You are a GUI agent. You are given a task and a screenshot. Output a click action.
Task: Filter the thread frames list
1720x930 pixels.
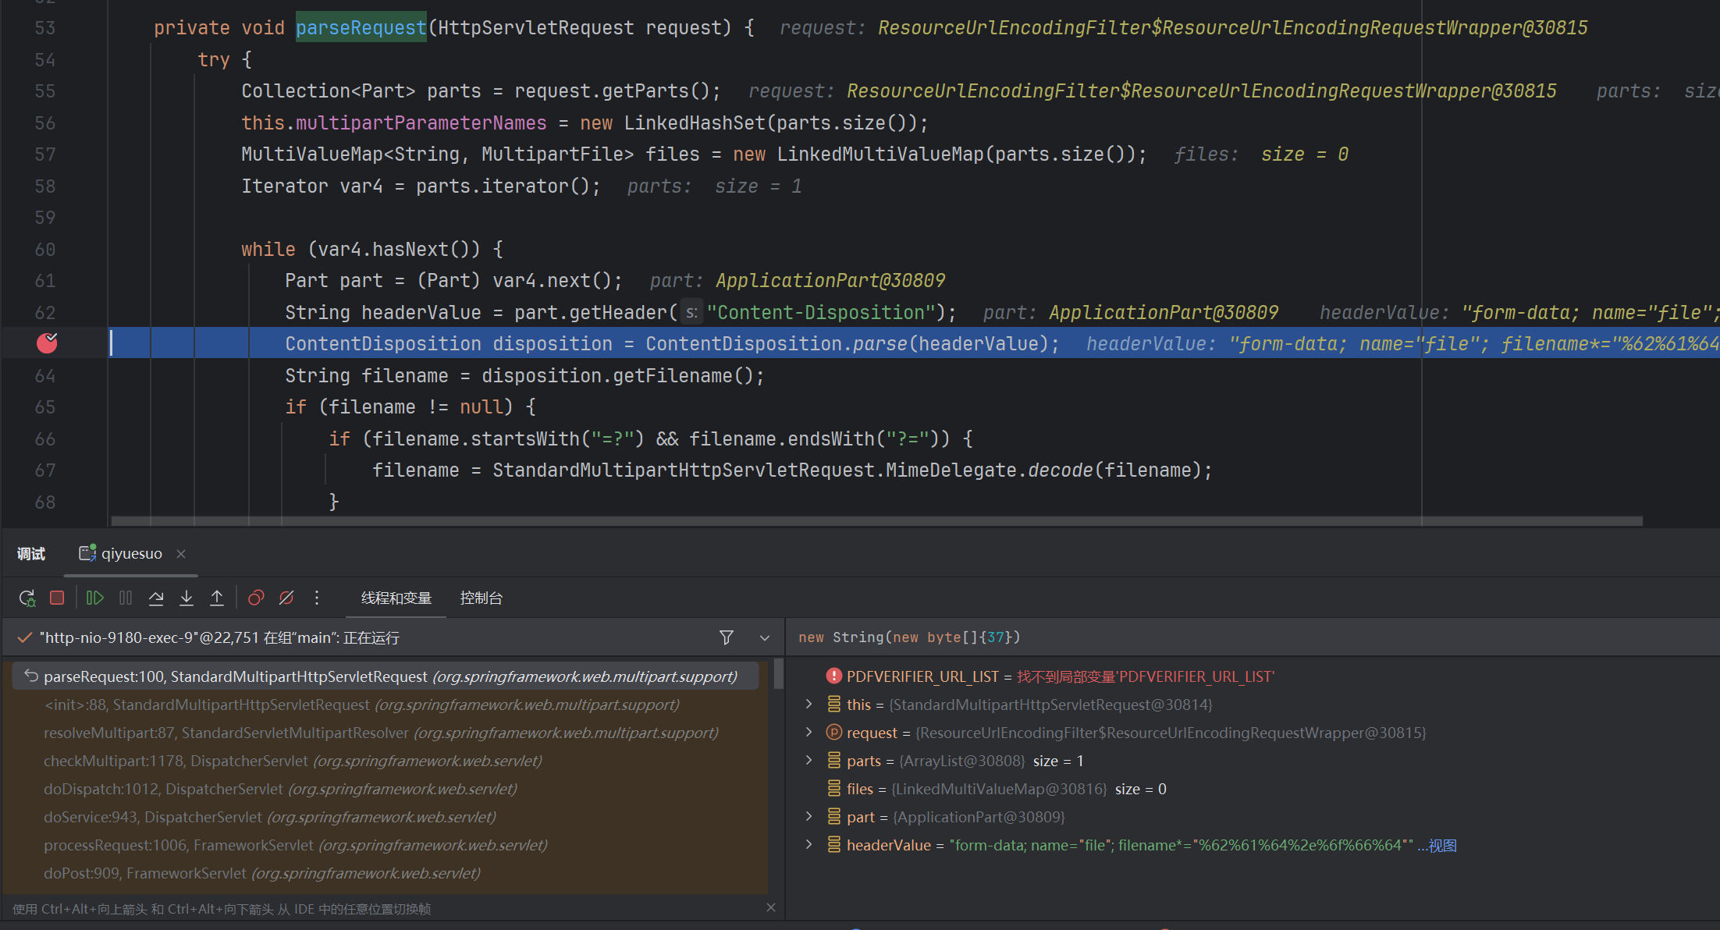pos(727,638)
